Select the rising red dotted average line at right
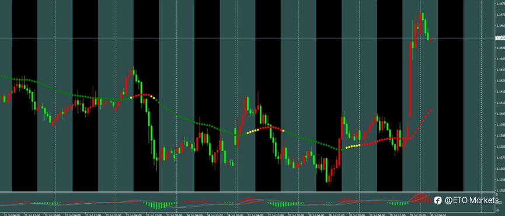This screenshot has width=505, height=216. [420, 124]
